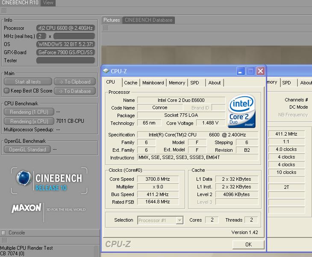Click the 1:1 ratio value

tap(286, 141)
